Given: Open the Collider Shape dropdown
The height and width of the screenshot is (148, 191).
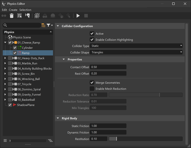Looking at the screenshot, I should [136, 52].
